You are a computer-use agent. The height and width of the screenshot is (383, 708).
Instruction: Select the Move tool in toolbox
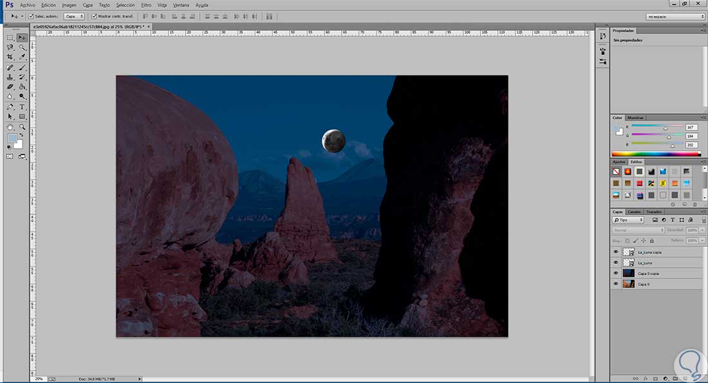(22, 37)
